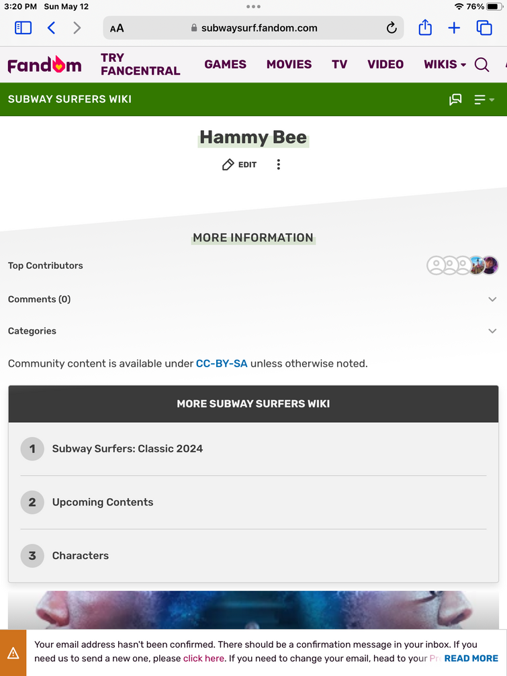Select MOVIES in Fandom navigation
Image resolution: width=507 pixels, height=676 pixels.
[289, 64]
